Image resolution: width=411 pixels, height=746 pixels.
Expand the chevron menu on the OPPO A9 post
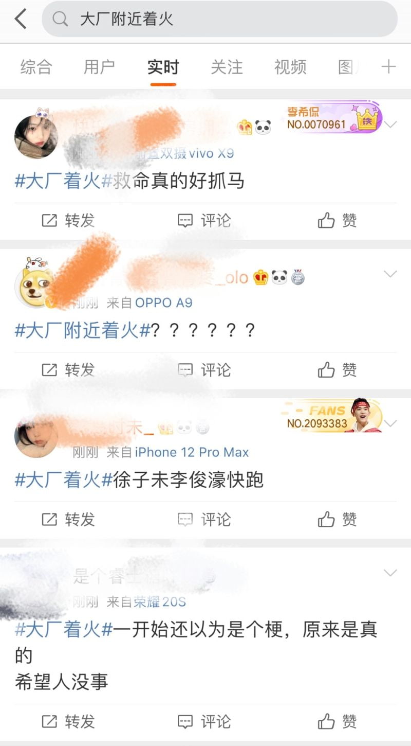coord(390,274)
